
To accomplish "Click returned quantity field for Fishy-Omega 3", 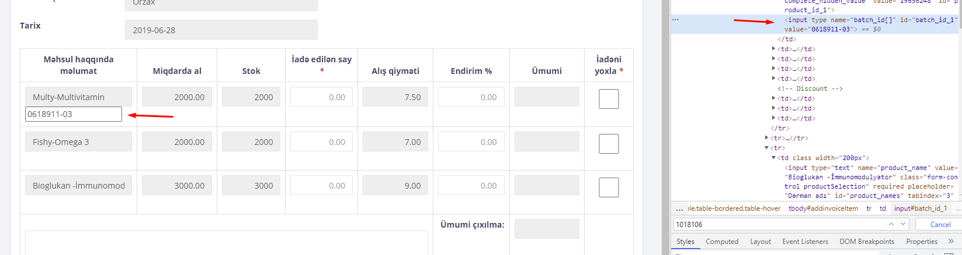I will tap(321, 142).
